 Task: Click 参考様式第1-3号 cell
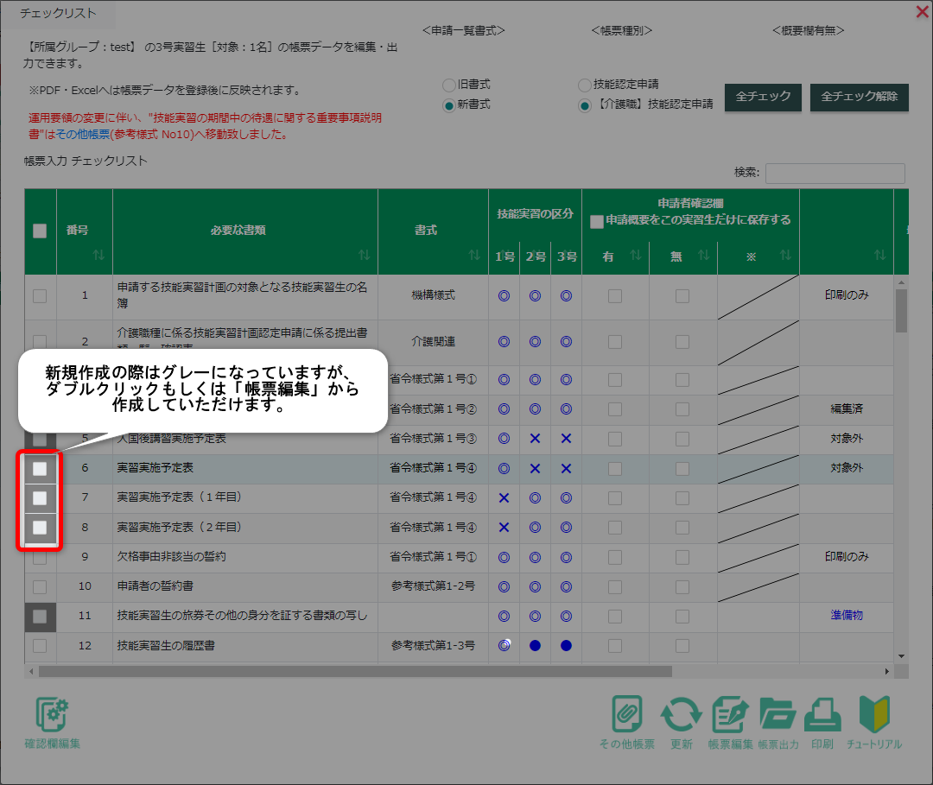(433, 646)
